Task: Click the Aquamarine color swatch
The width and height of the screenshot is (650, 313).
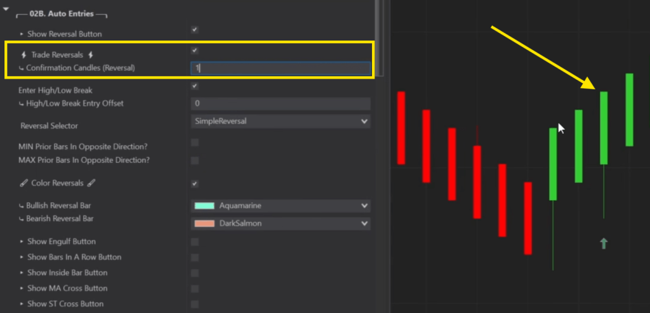Action: tap(204, 206)
